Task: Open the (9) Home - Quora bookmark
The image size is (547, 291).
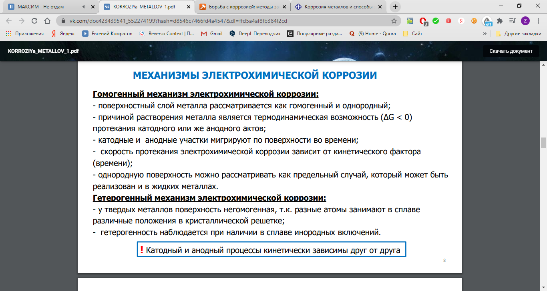Action: pos(372,34)
